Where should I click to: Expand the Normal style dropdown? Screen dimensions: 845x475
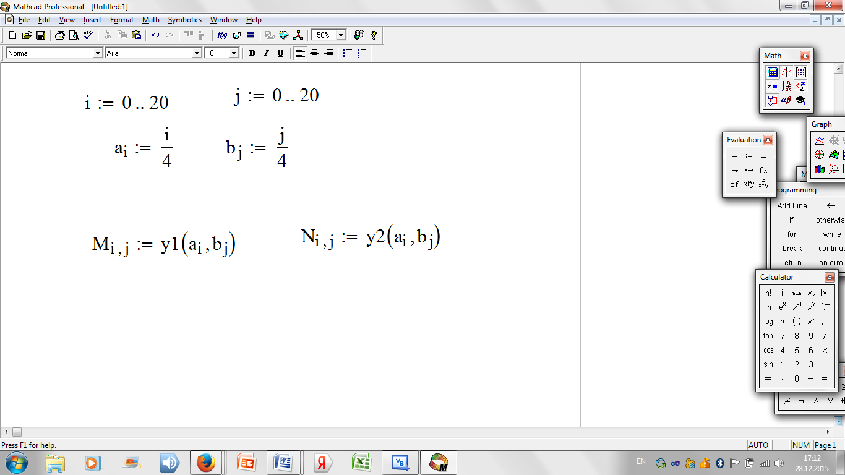click(x=97, y=53)
